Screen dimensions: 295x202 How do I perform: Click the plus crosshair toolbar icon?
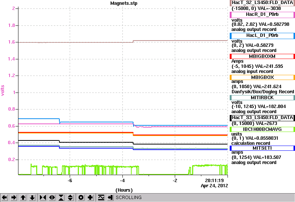pos(90,198)
